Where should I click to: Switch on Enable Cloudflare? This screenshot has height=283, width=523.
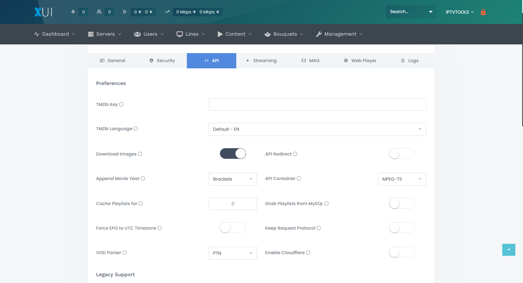[402, 252]
